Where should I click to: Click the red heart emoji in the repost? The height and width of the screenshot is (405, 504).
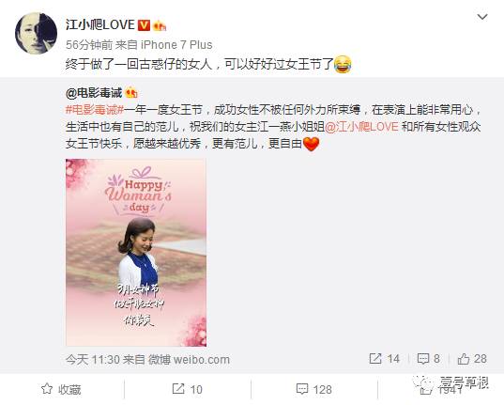coord(312,144)
